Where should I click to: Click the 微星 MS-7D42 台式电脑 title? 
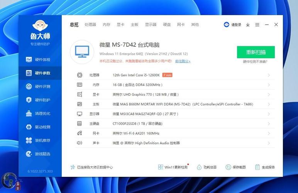coord(129,45)
